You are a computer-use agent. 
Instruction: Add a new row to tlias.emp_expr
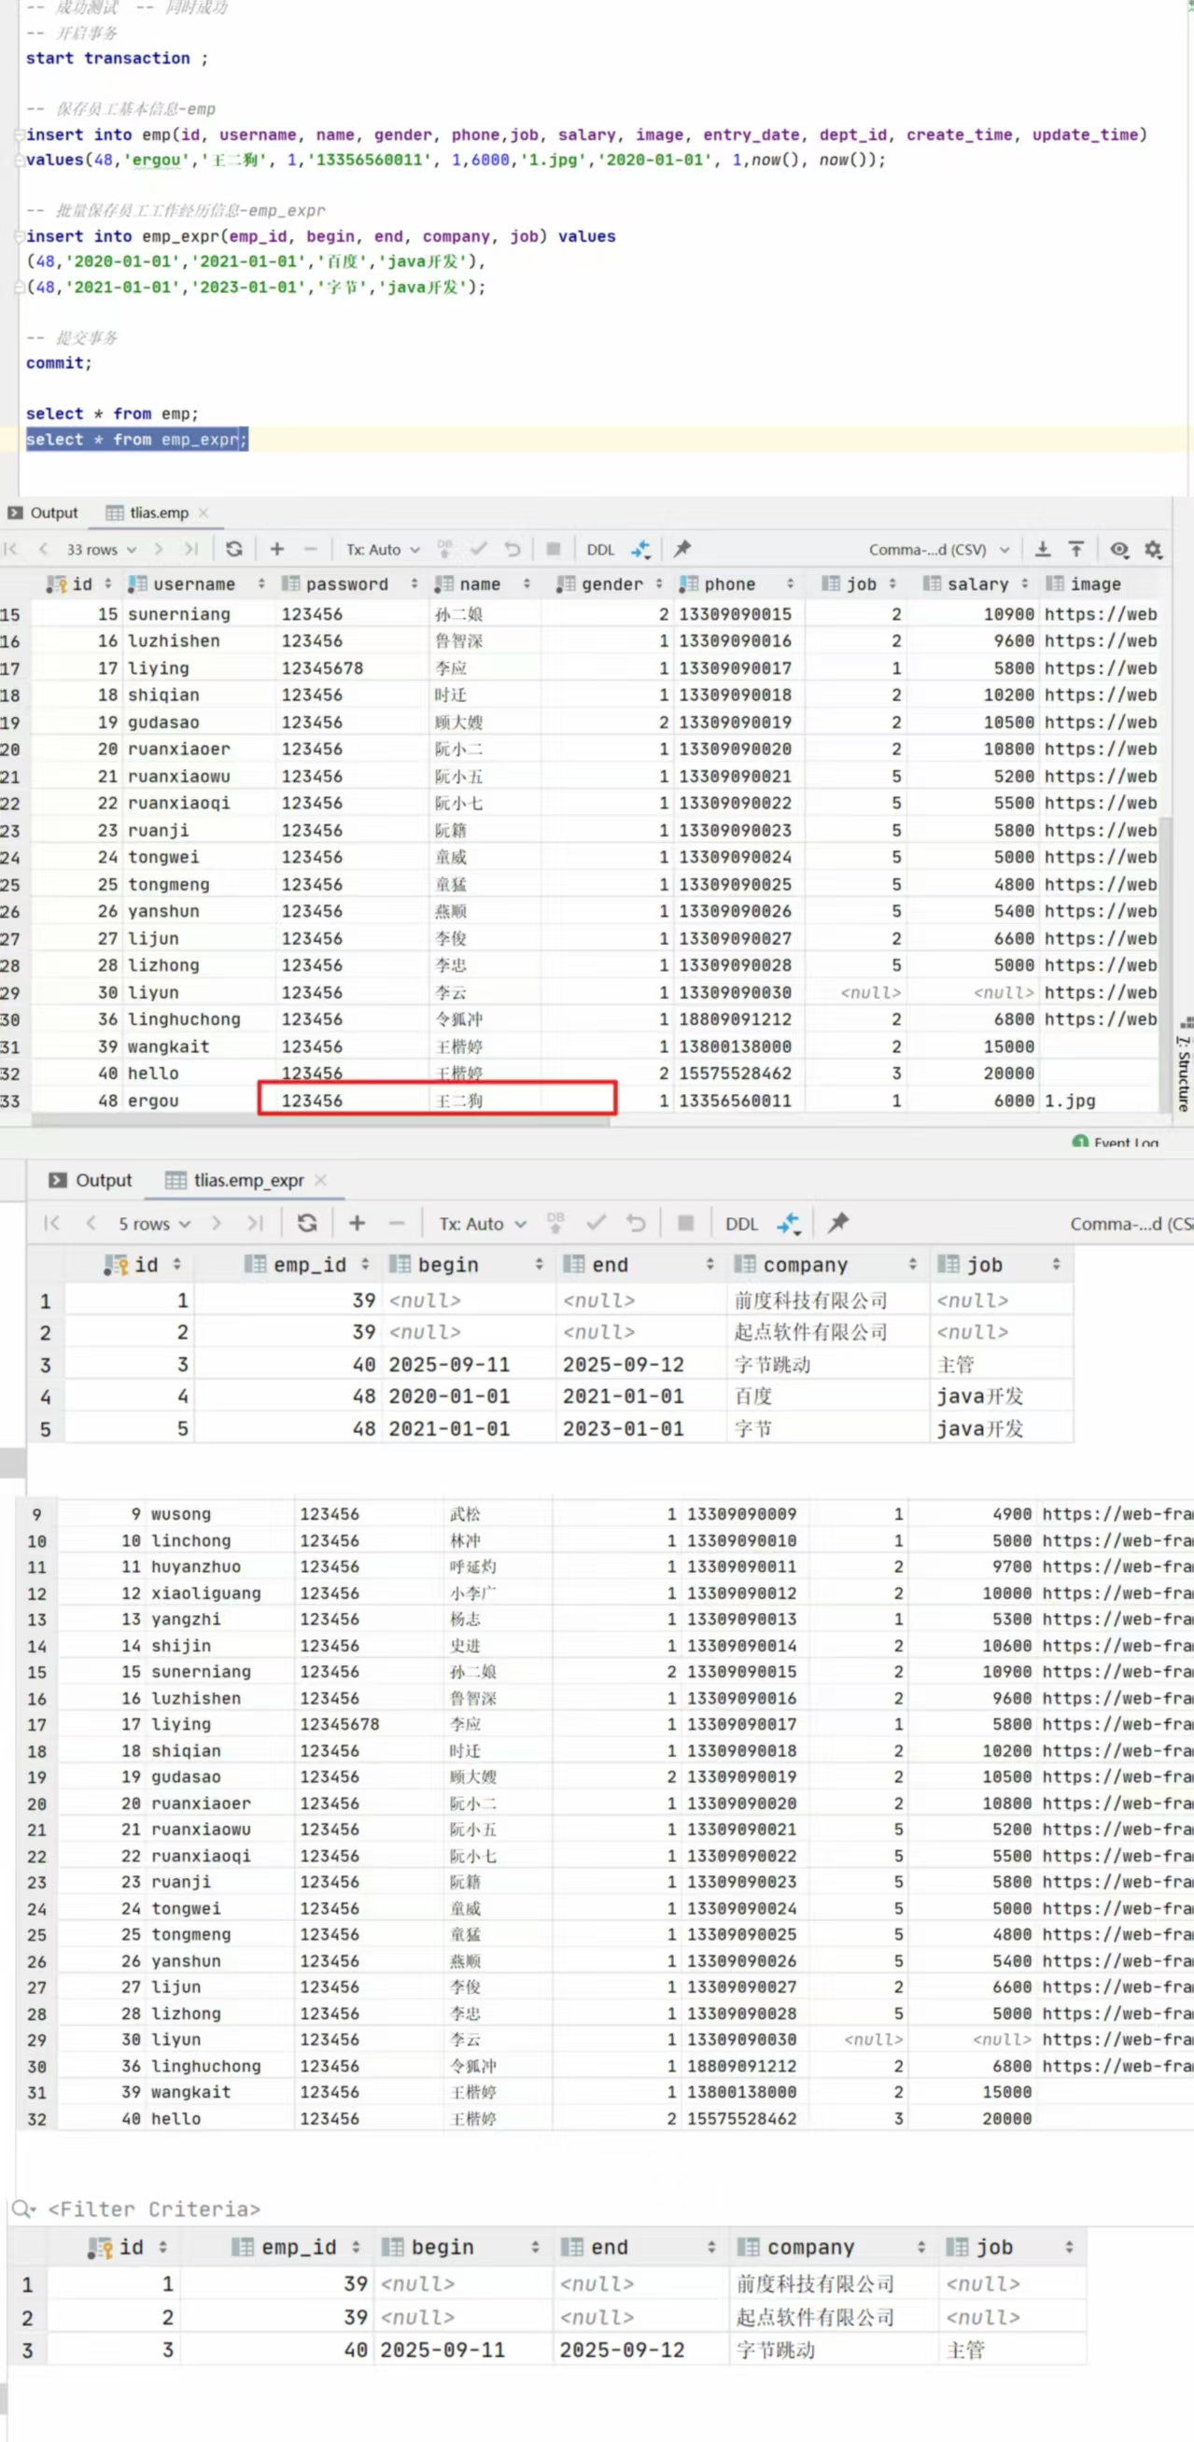(357, 1223)
